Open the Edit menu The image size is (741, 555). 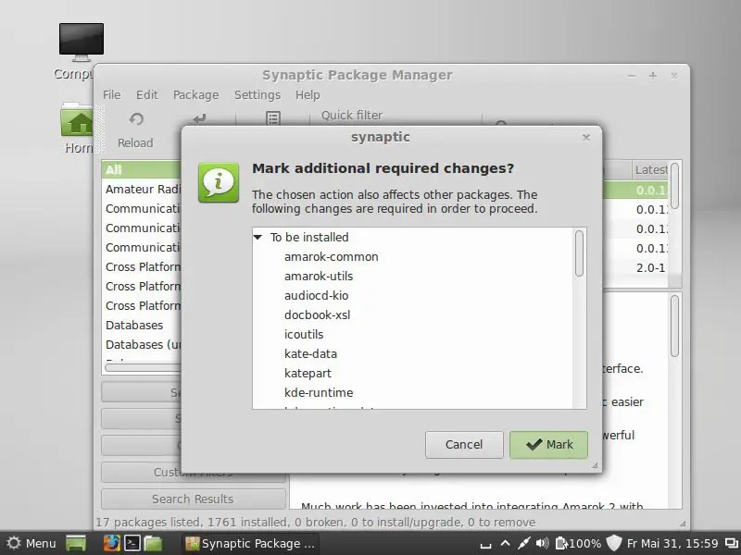pos(147,95)
